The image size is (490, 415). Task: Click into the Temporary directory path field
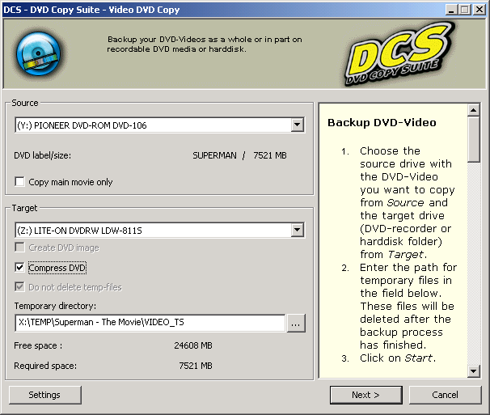tap(150, 323)
